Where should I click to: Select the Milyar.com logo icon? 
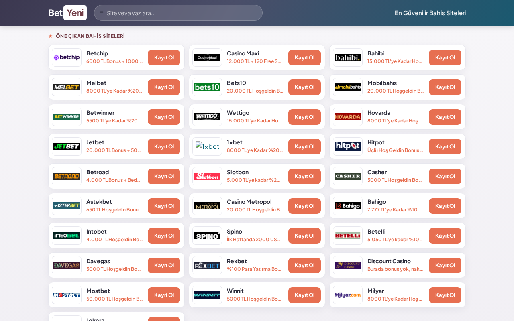click(348, 295)
